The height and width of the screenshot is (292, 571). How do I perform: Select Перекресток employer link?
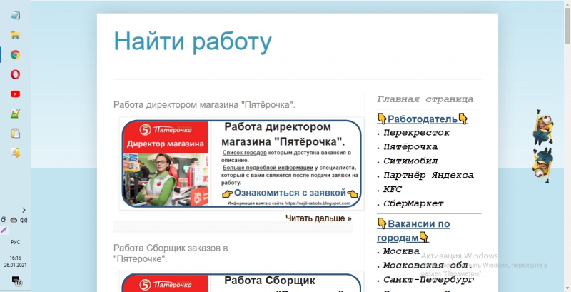(x=416, y=133)
